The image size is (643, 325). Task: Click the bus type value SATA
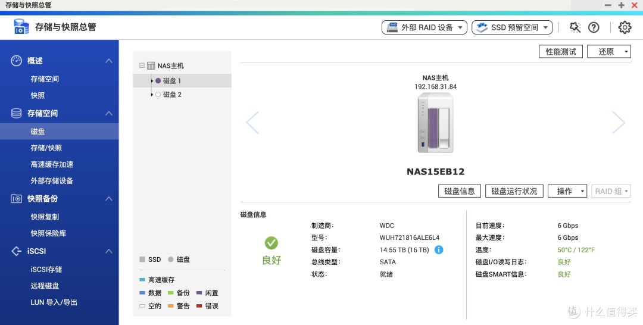click(x=388, y=262)
